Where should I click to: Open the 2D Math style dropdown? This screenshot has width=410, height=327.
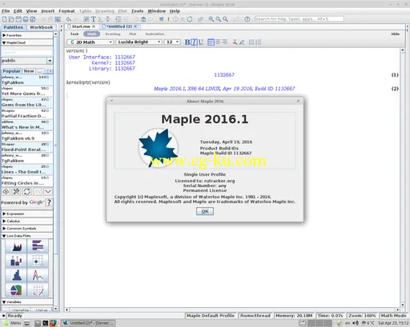[x=90, y=42]
